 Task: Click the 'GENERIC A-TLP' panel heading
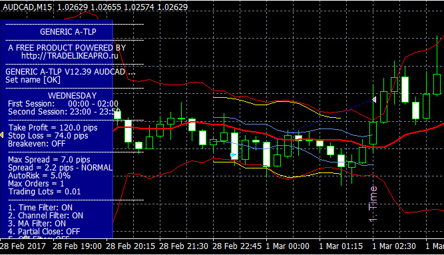coord(68,32)
